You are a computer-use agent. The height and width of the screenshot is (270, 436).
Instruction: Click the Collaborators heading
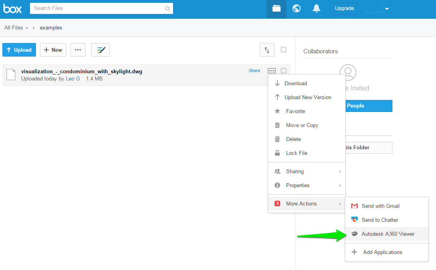(321, 51)
